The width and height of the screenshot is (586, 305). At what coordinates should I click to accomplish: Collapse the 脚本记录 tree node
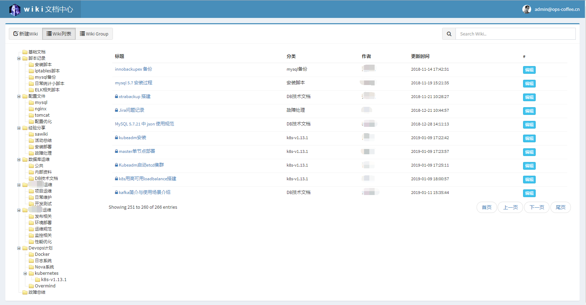click(19, 58)
